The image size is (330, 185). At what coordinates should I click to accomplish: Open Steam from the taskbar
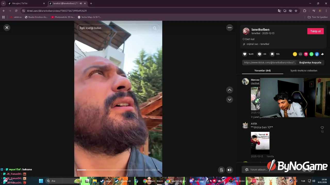pyautogui.click(x=106, y=181)
